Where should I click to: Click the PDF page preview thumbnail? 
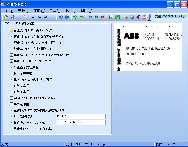148,47
